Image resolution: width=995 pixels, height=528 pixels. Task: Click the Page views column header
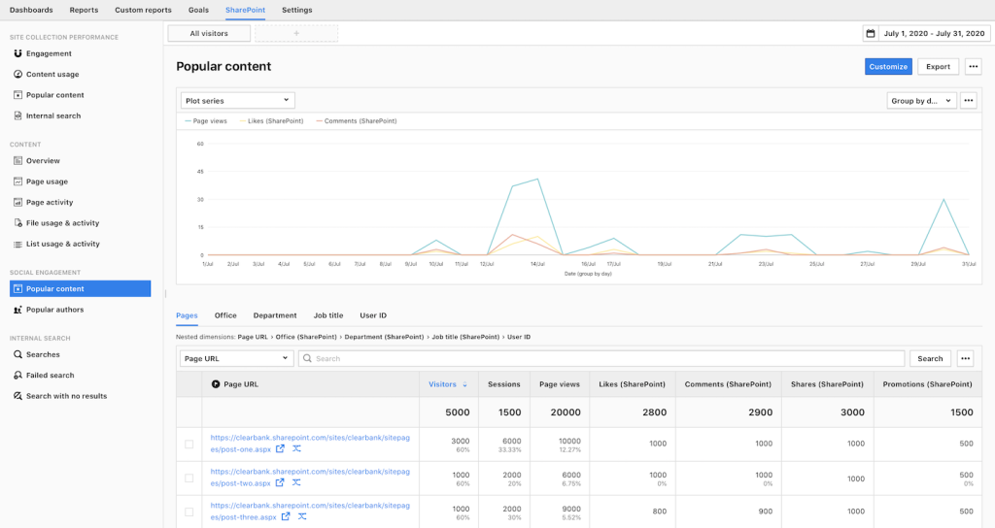560,384
